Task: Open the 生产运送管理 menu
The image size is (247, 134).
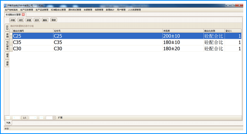Action: [42, 10]
